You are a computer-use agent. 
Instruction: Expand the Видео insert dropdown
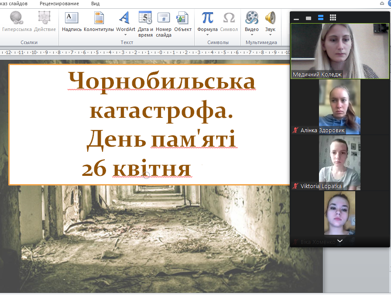tap(251, 35)
